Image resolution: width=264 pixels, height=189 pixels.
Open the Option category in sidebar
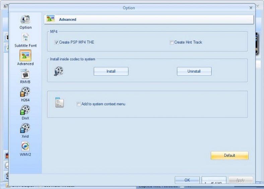pos(25,22)
